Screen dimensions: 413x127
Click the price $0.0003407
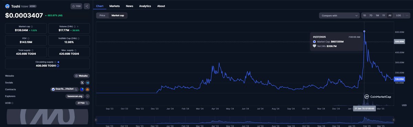(x=24, y=15)
